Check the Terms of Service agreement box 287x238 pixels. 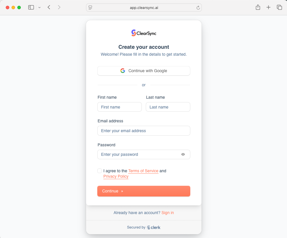(x=100, y=171)
